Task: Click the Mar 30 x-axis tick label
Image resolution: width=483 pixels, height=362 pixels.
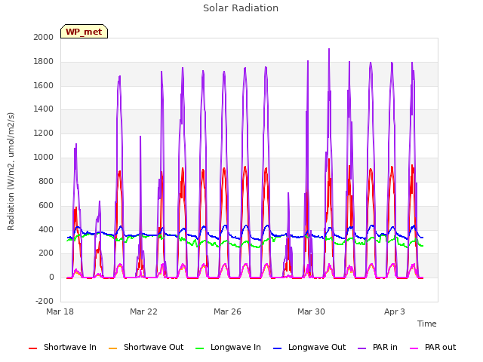Action: tap(311, 311)
